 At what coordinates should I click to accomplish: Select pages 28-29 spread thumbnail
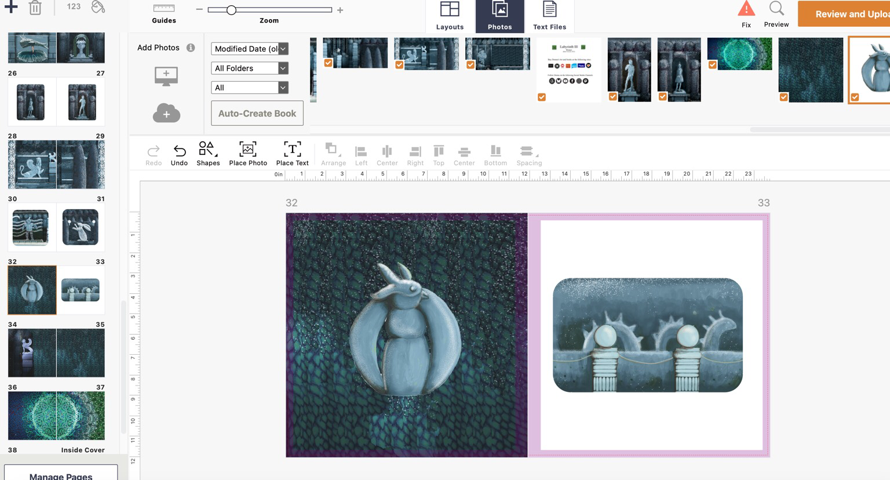(x=56, y=164)
